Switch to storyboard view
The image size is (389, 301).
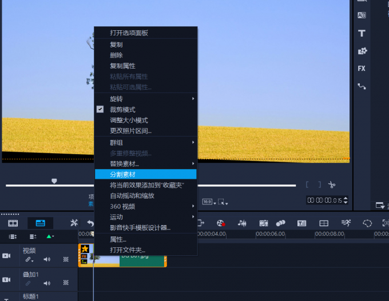point(13,223)
